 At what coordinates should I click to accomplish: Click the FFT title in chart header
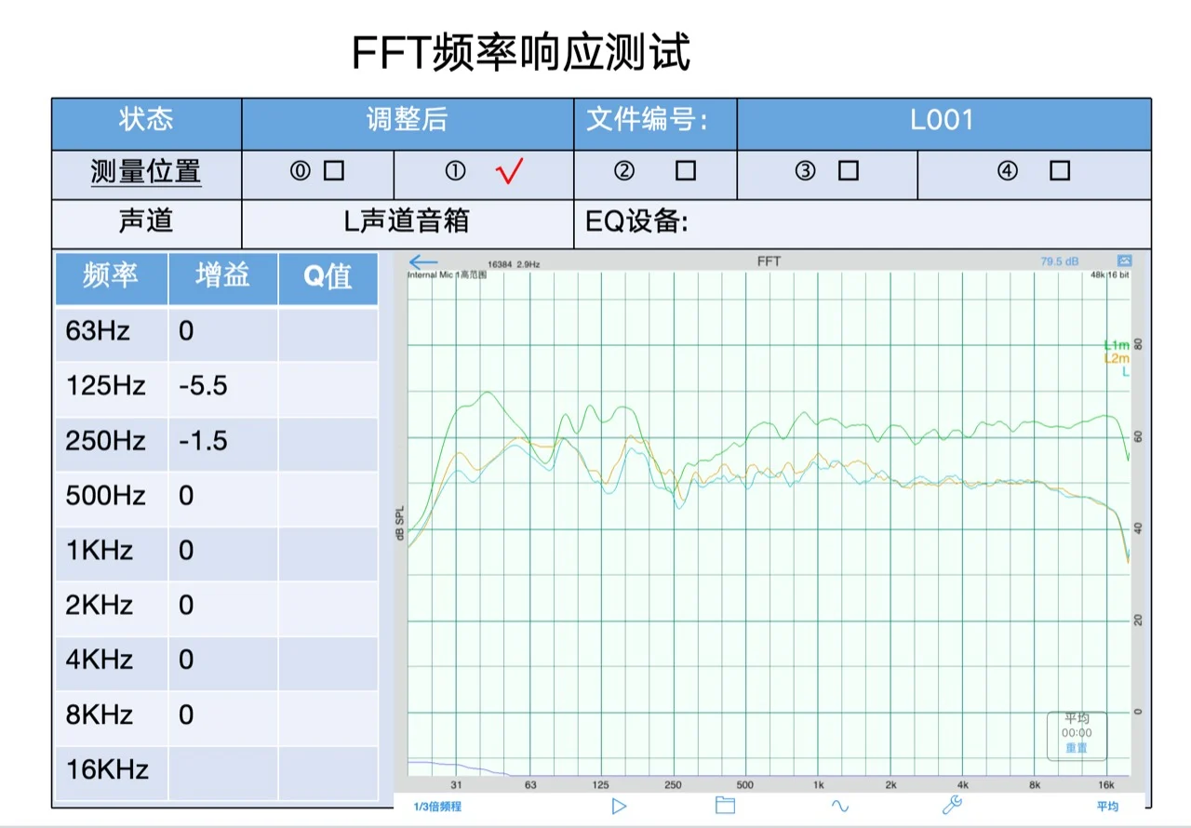(x=769, y=261)
